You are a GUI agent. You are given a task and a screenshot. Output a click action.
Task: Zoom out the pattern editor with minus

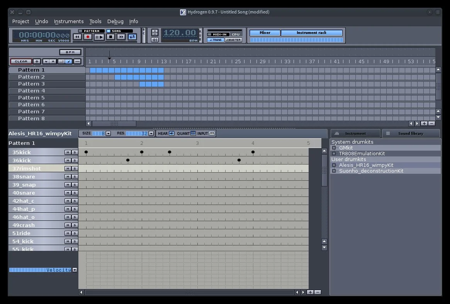click(318, 292)
